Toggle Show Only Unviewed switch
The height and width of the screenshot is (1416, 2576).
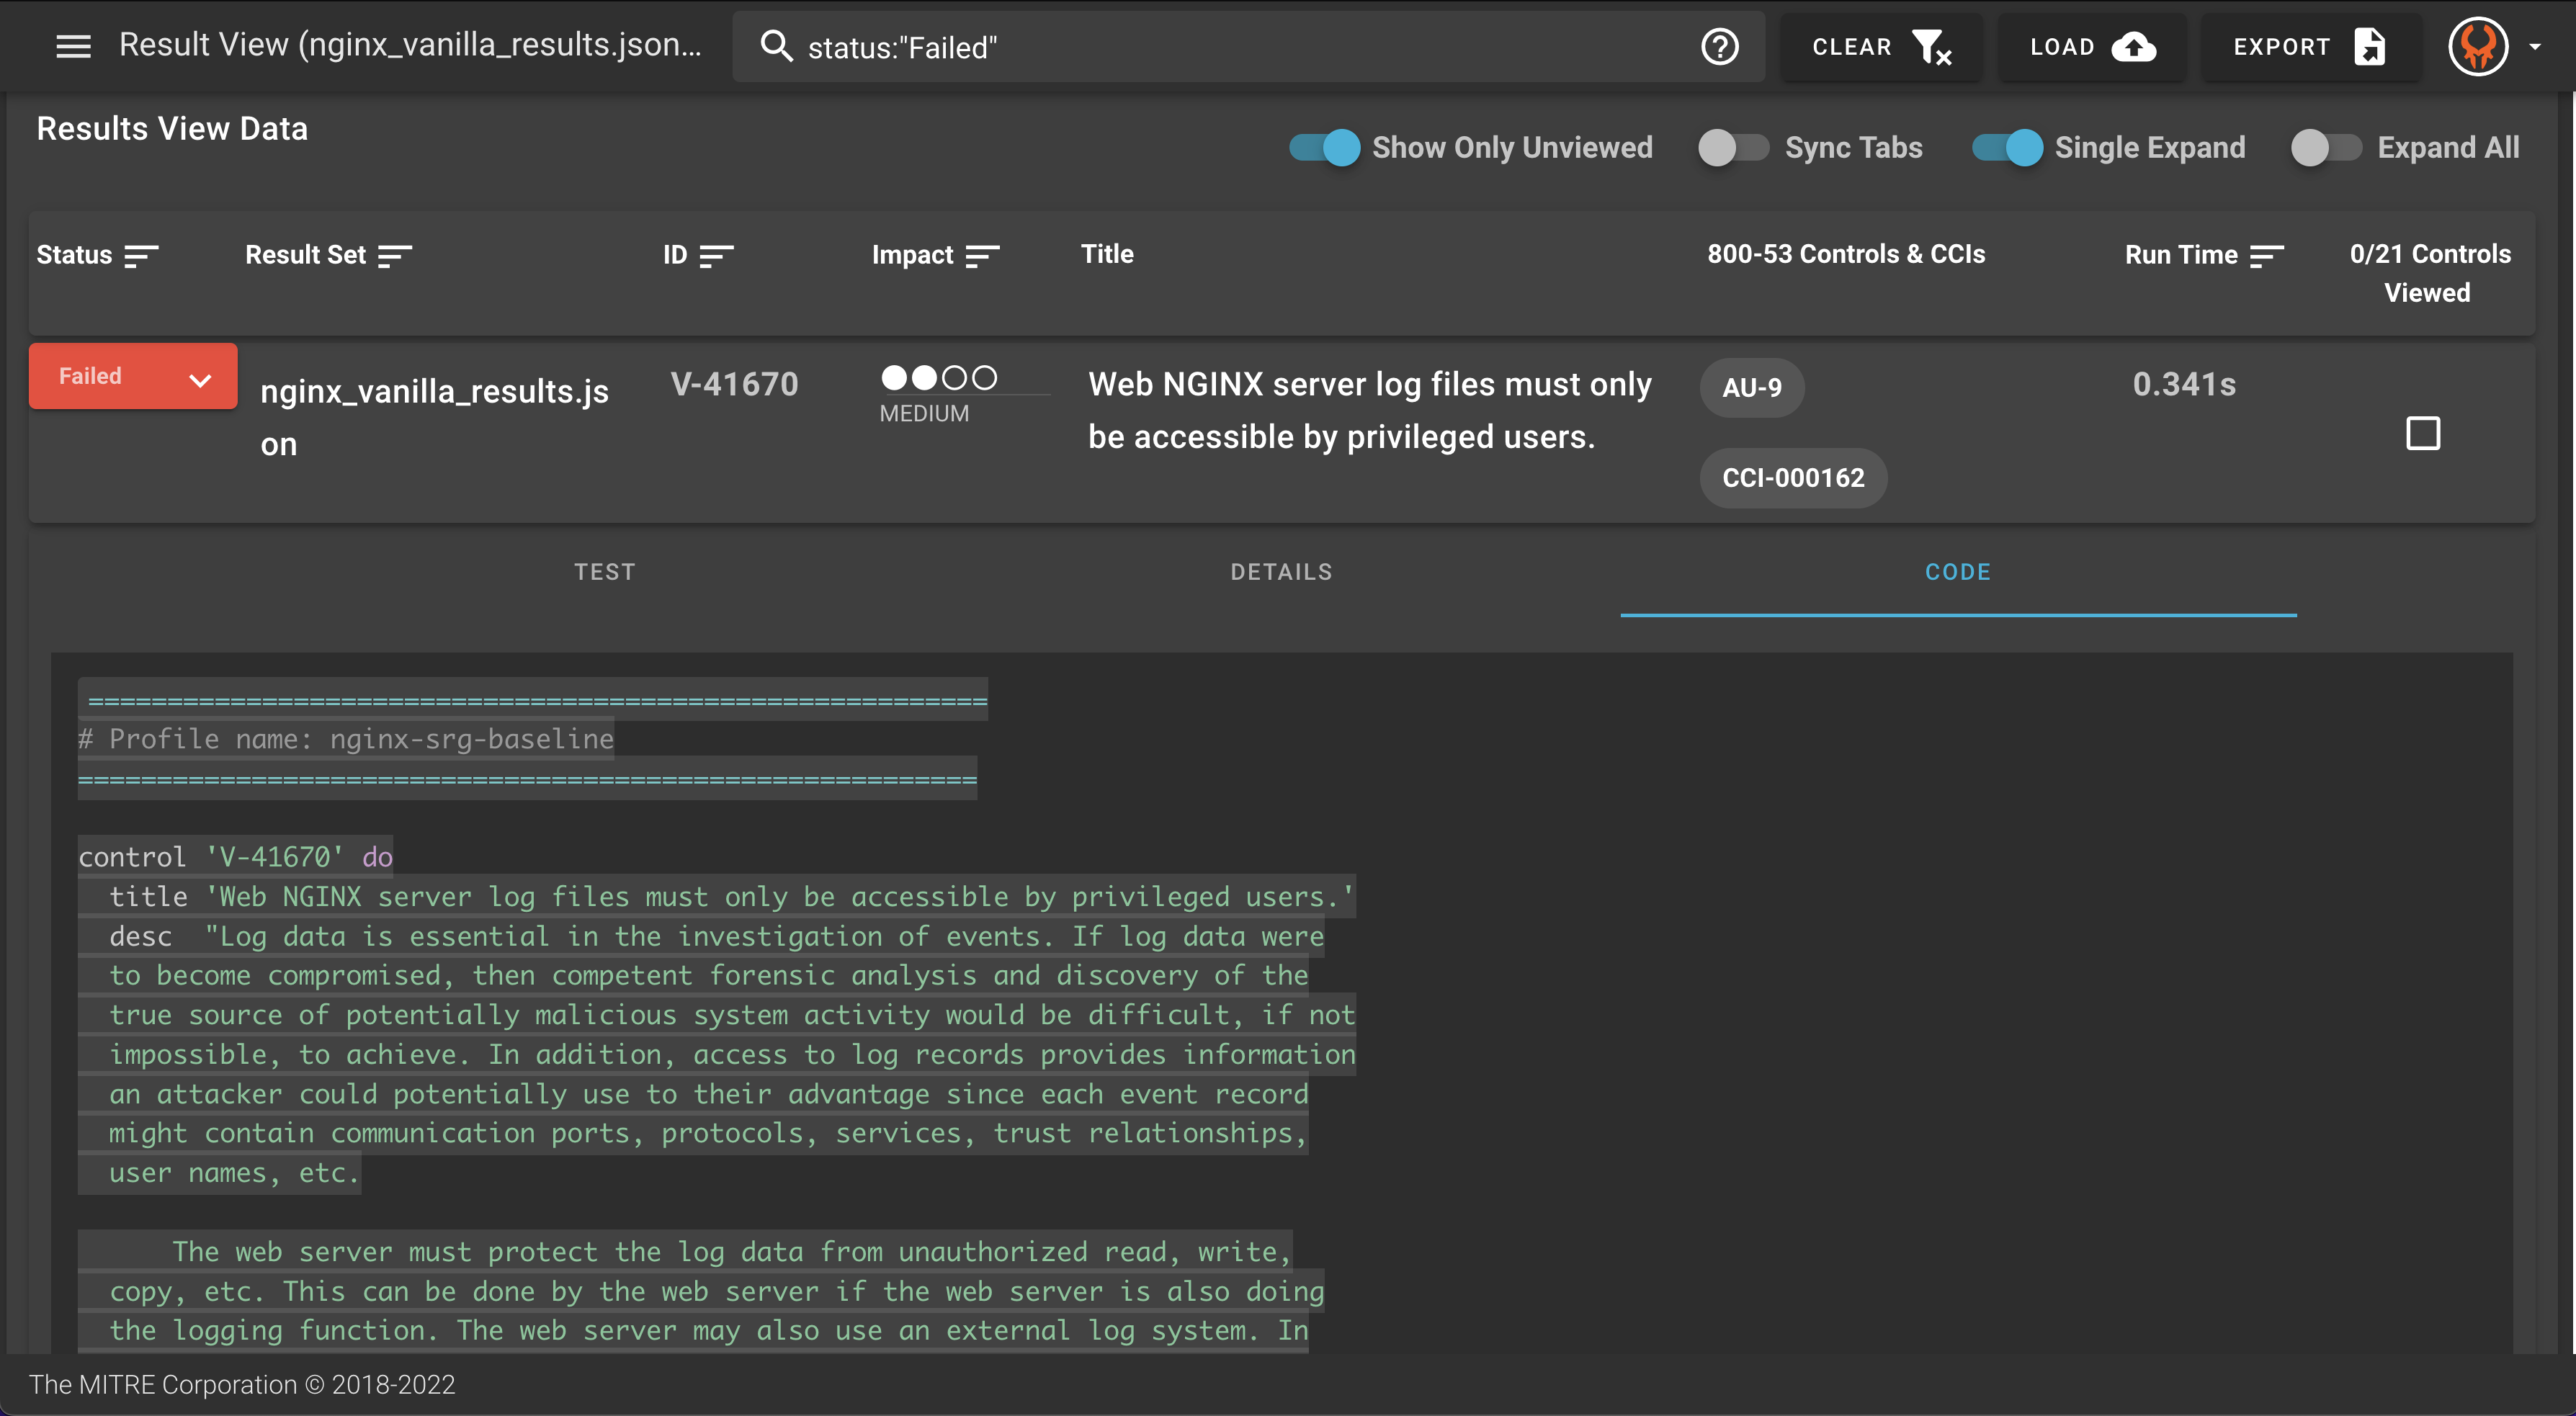(1324, 148)
